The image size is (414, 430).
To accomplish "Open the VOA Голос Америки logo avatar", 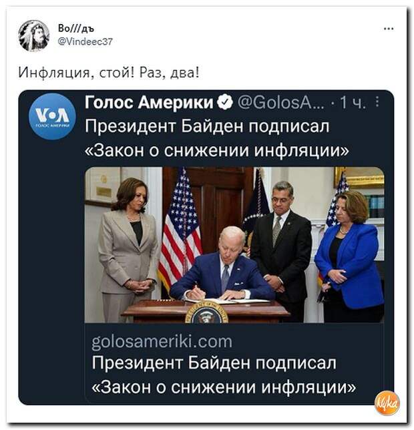I will coord(52,116).
